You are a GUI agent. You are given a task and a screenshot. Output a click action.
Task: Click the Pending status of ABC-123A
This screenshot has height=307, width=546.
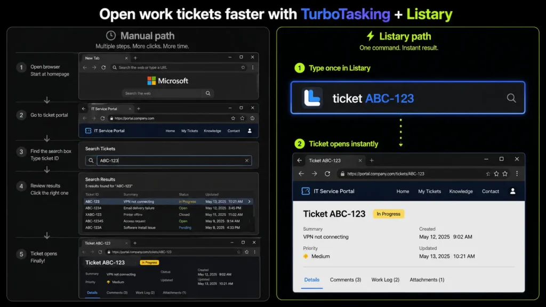point(185,228)
